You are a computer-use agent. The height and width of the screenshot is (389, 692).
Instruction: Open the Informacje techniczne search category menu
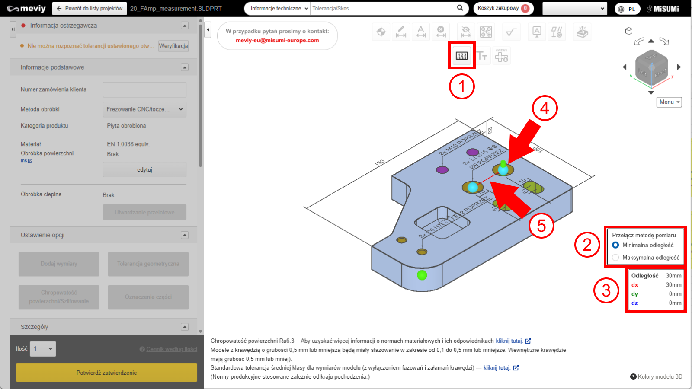click(279, 9)
